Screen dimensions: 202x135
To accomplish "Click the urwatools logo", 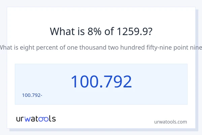I will click(36, 118).
